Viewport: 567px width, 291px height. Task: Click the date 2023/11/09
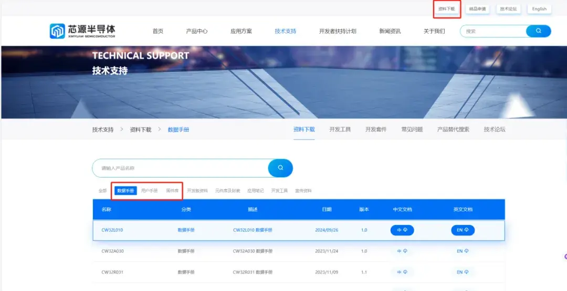[327, 272]
